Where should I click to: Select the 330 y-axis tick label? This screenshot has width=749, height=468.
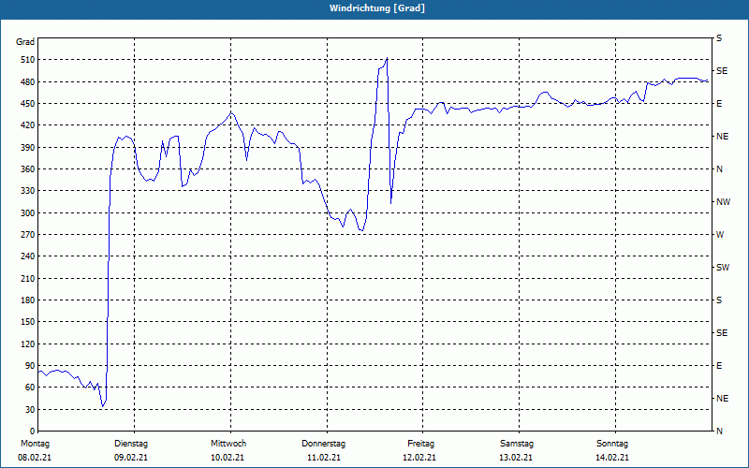(28, 191)
